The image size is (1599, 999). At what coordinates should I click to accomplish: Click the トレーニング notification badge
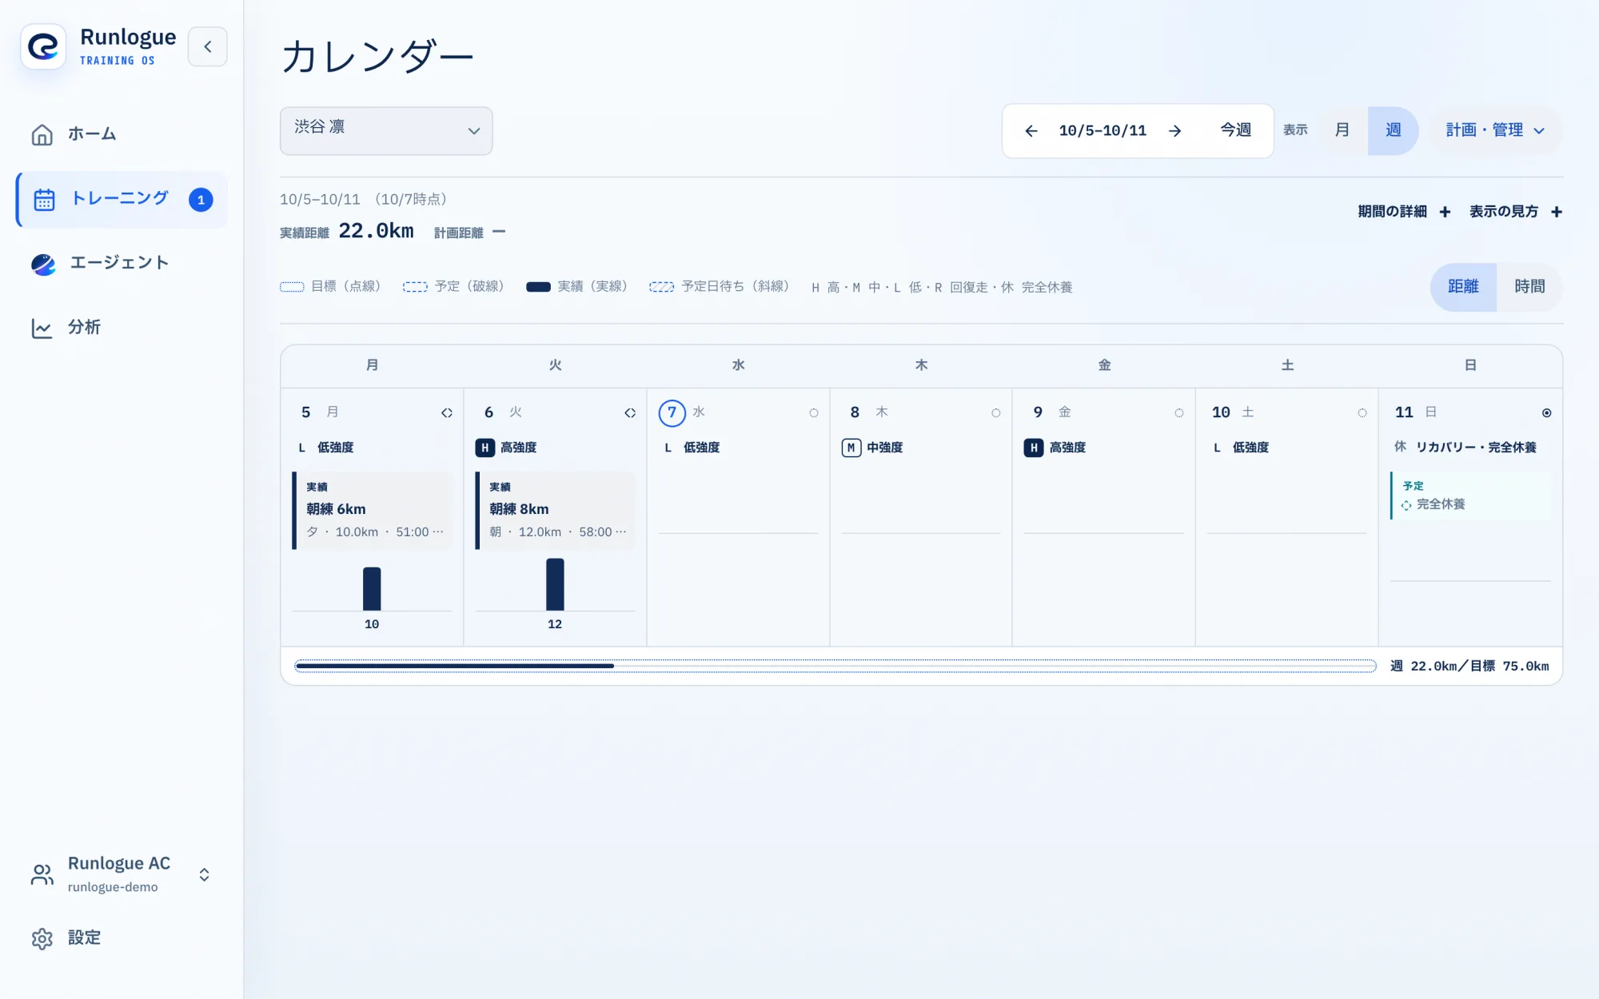[201, 200]
